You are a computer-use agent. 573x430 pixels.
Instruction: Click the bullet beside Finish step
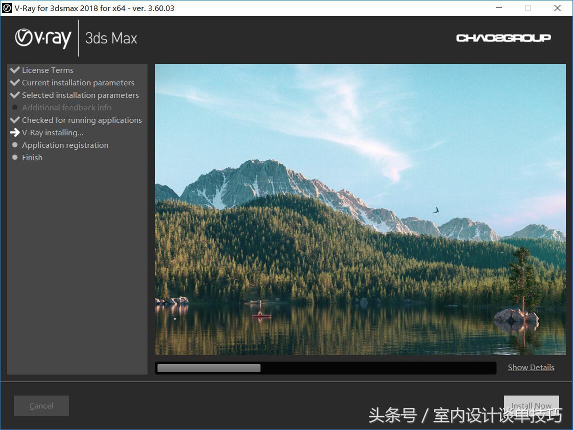[14, 157]
